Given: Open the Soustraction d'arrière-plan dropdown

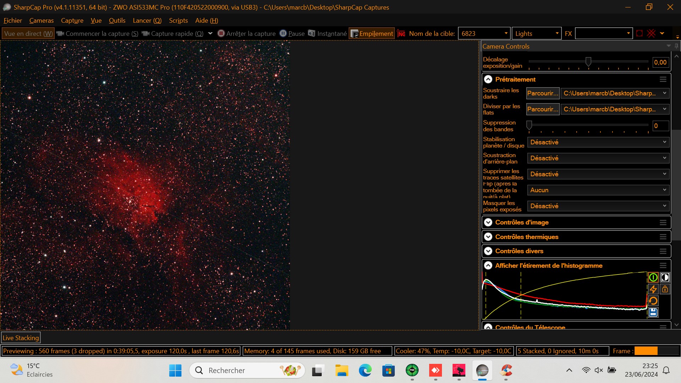Looking at the screenshot, I should click(x=598, y=158).
